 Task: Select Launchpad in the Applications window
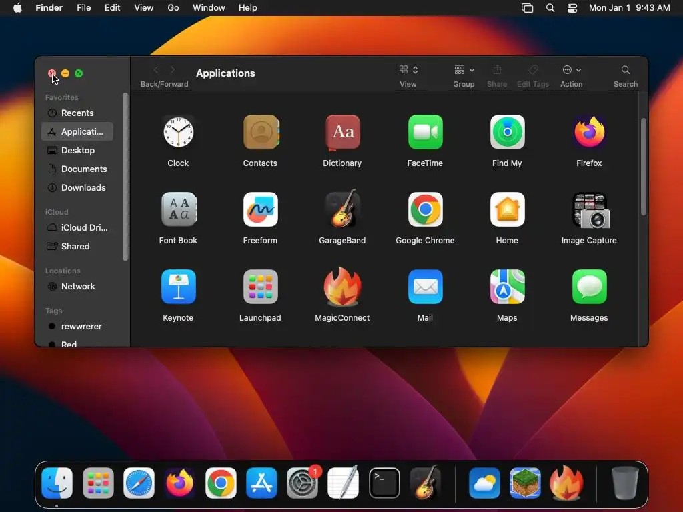[x=261, y=287]
